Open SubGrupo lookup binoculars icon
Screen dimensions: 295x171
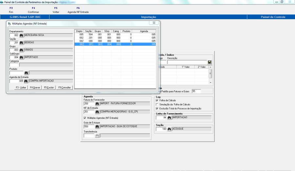click(21, 57)
